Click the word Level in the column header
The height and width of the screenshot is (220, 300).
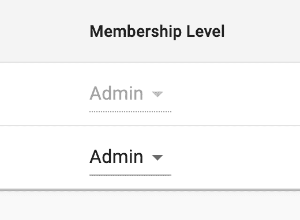point(205,32)
